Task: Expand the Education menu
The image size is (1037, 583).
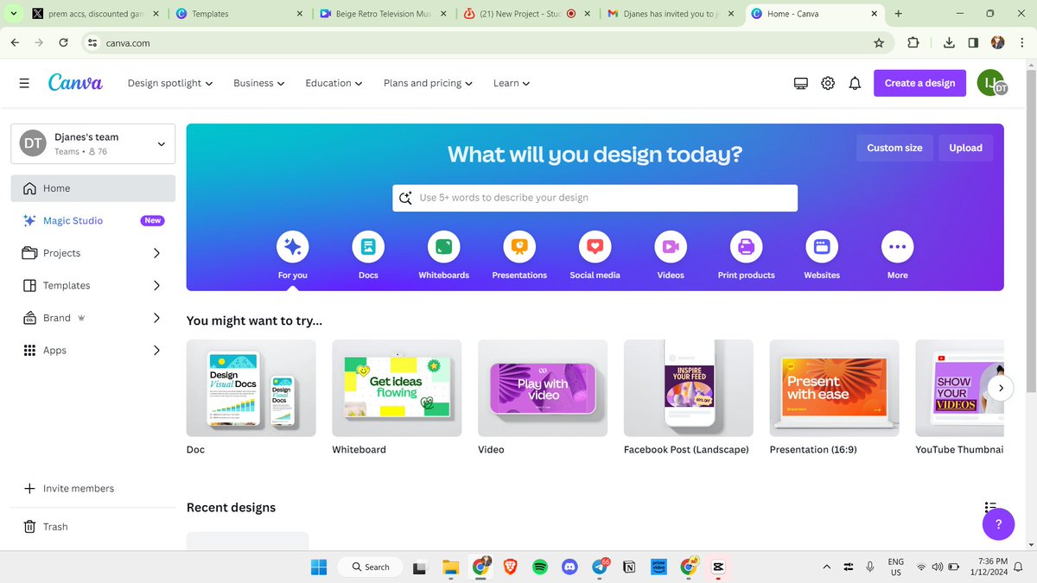Action: coord(334,83)
